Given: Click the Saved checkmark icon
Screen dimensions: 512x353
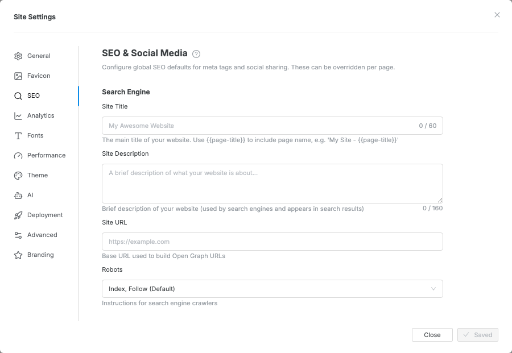Looking at the screenshot, I should pos(466,335).
